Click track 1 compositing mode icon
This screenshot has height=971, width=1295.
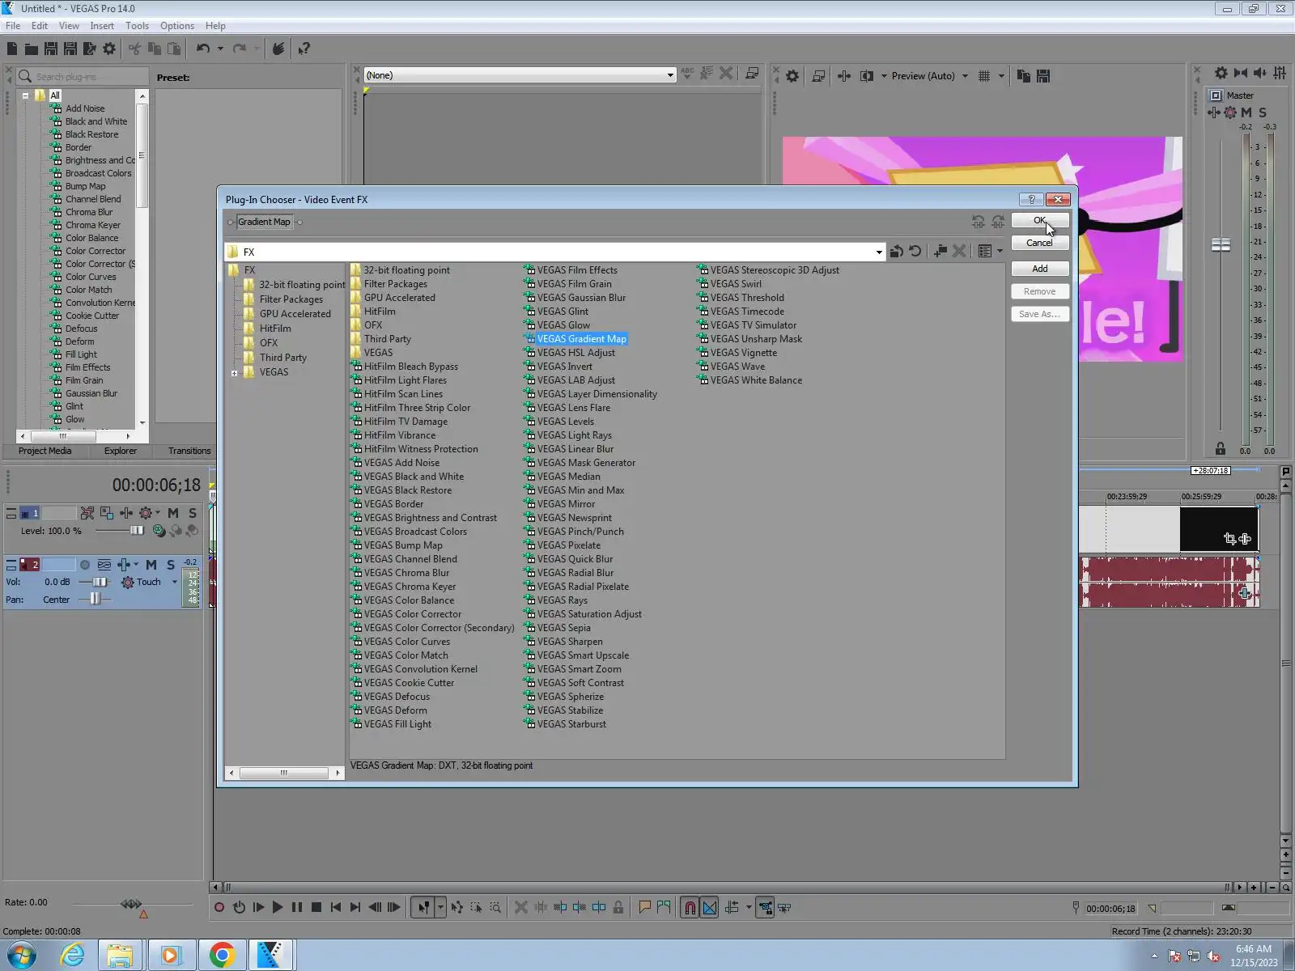click(159, 531)
